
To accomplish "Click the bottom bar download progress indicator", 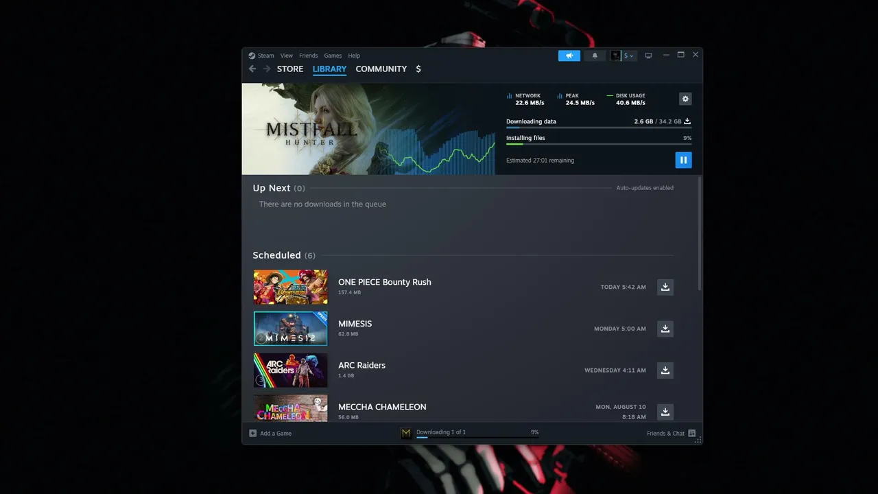I will pos(477,437).
